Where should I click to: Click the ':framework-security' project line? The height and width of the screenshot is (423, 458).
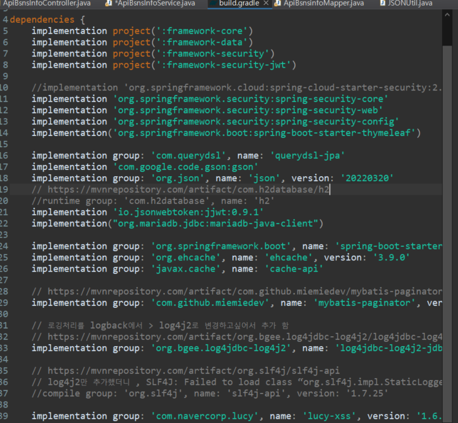click(x=153, y=54)
